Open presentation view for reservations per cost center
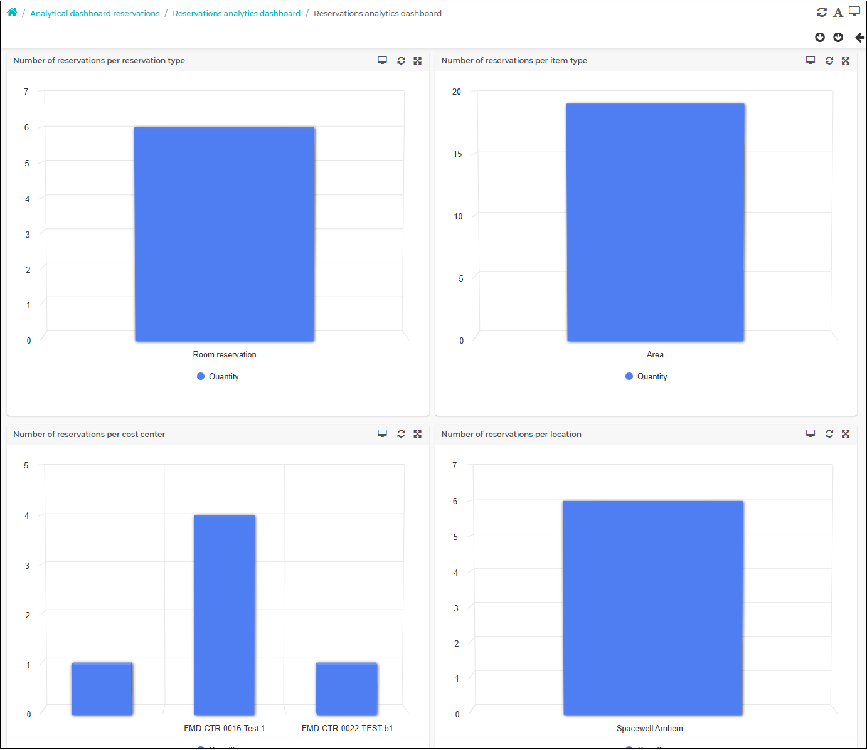The width and height of the screenshot is (867, 750). (383, 433)
